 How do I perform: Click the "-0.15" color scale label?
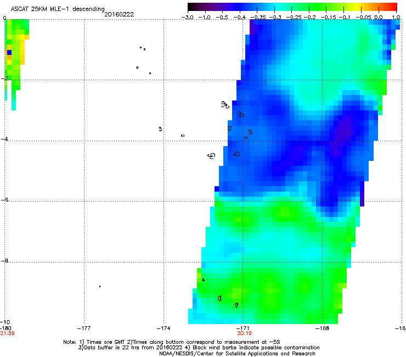[x=328, y=18]
